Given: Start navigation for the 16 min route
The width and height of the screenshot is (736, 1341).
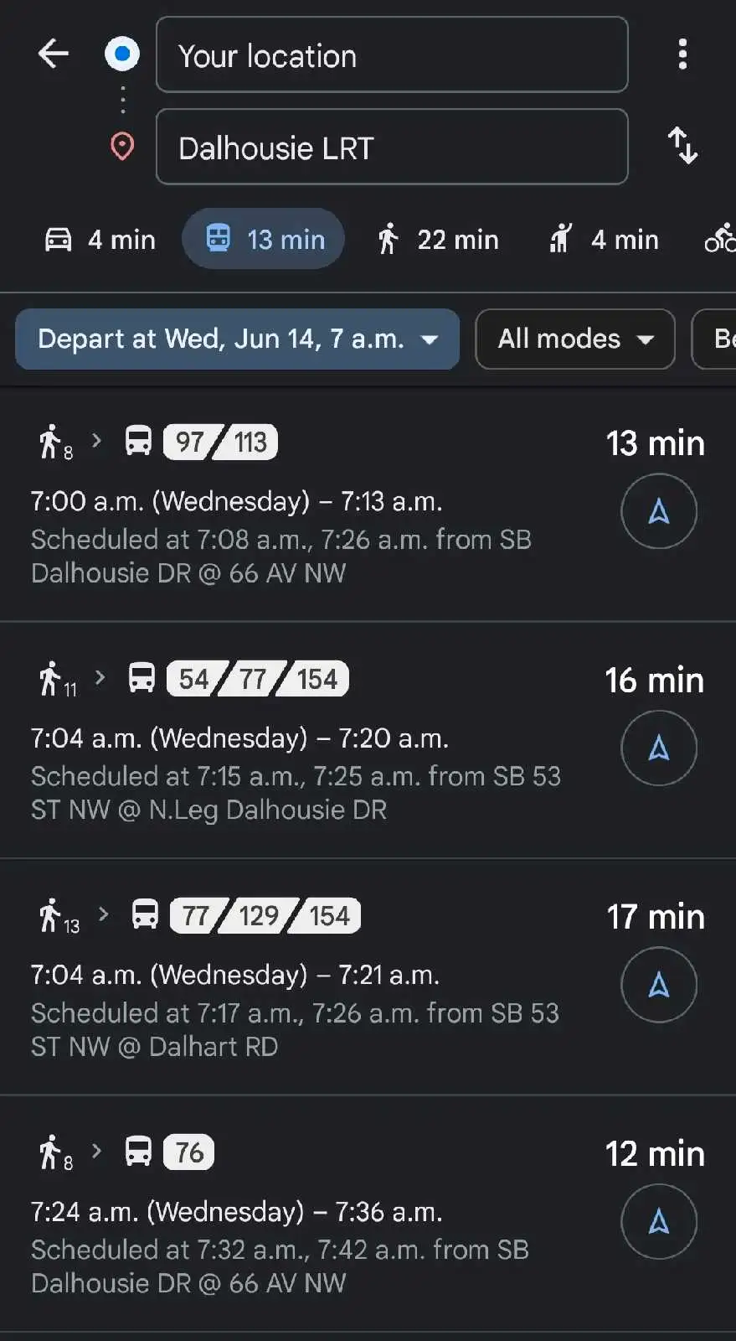Looking at the screenshot, I should tap(659, 748).
